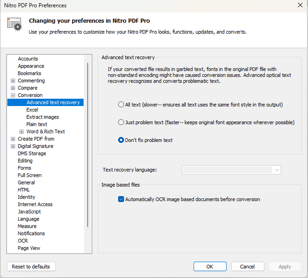Open Plain text conversion settings
308x278 pixels.
tap(36, 124)
